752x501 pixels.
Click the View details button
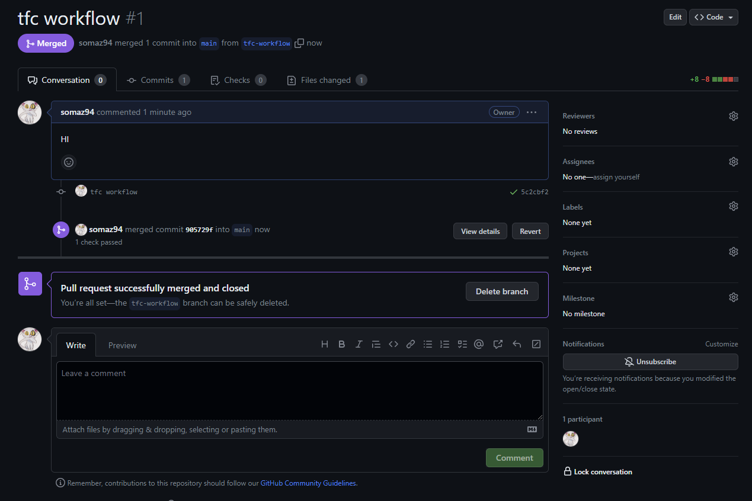click(x=480, y=231)
